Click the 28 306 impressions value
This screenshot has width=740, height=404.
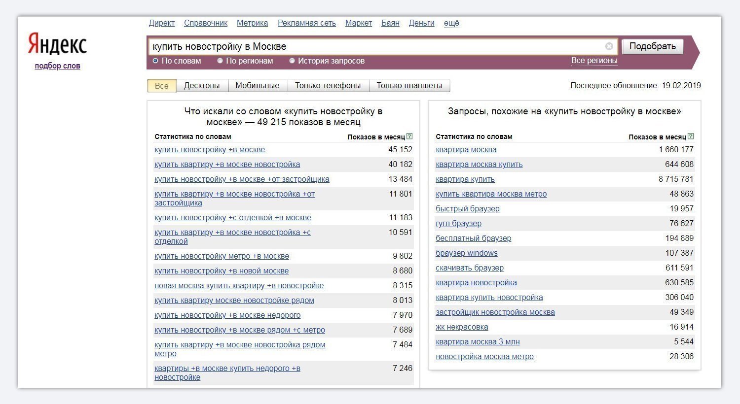682,357
